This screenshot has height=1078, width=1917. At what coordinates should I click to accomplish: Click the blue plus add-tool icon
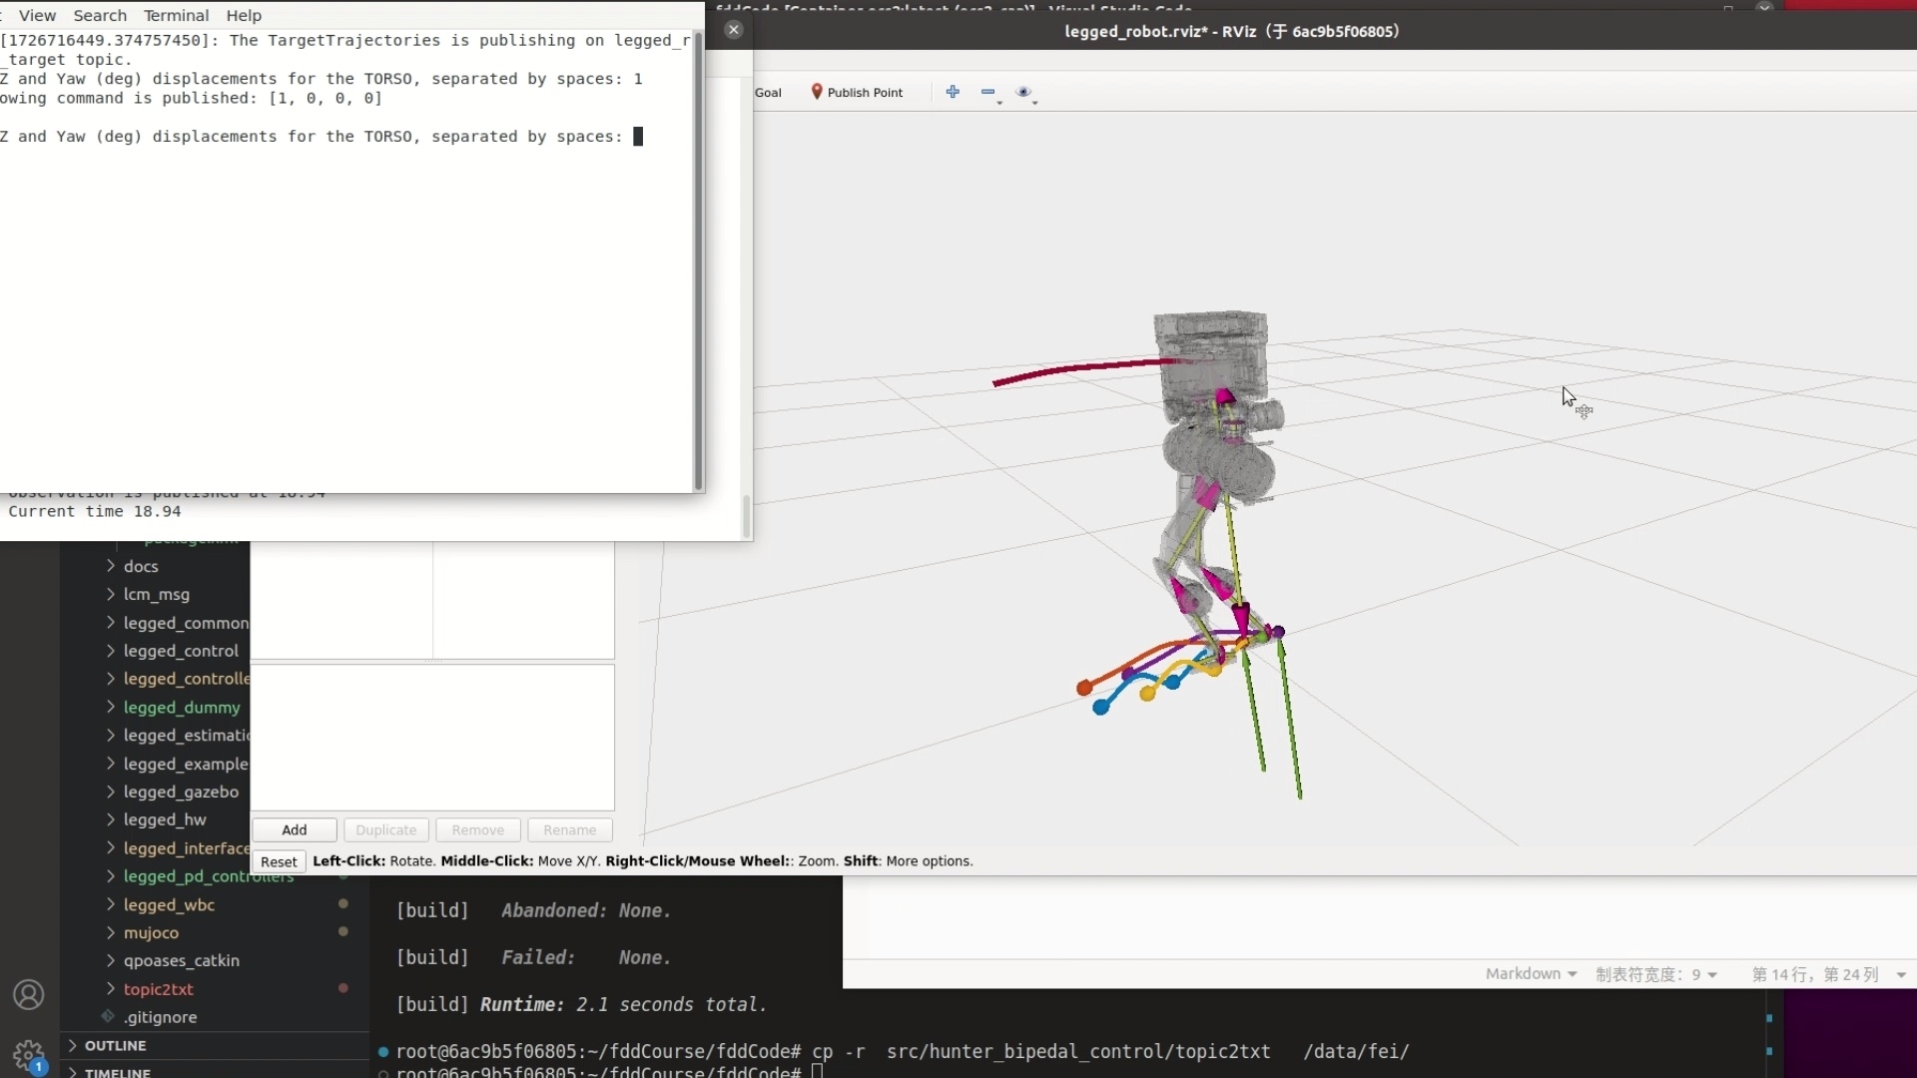click(953, 92)
